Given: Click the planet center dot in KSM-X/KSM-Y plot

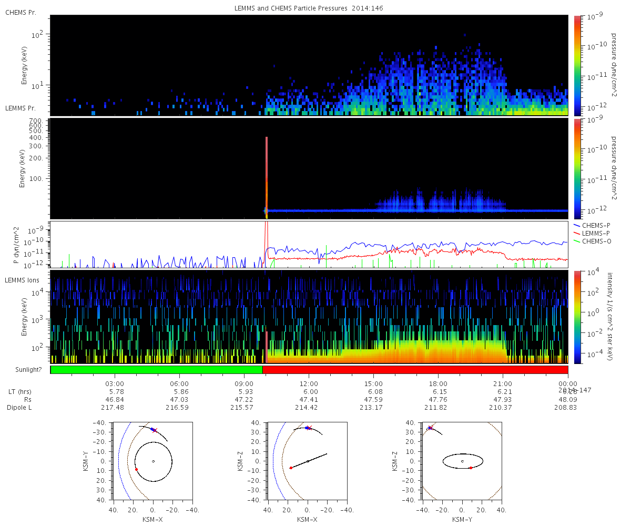Looking at the screenshot, I should (x=153, y=461).
